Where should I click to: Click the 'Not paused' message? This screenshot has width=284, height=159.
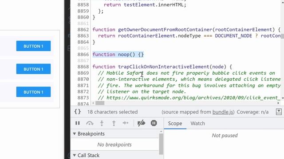(x=225, y=136)
